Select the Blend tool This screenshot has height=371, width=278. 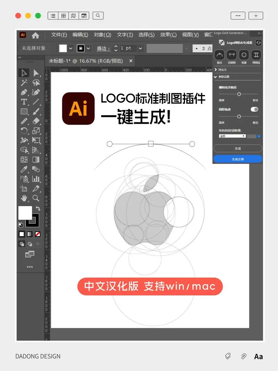pyautogui.click(x=36, y=169)
